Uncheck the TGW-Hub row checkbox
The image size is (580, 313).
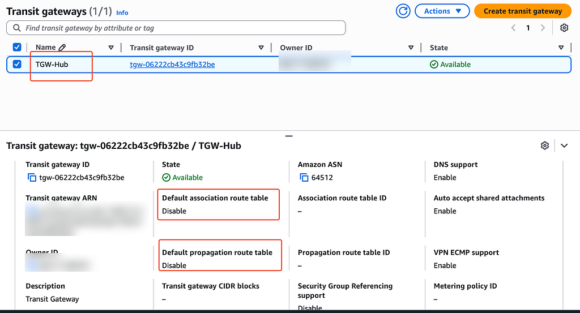tap(17, 65)
